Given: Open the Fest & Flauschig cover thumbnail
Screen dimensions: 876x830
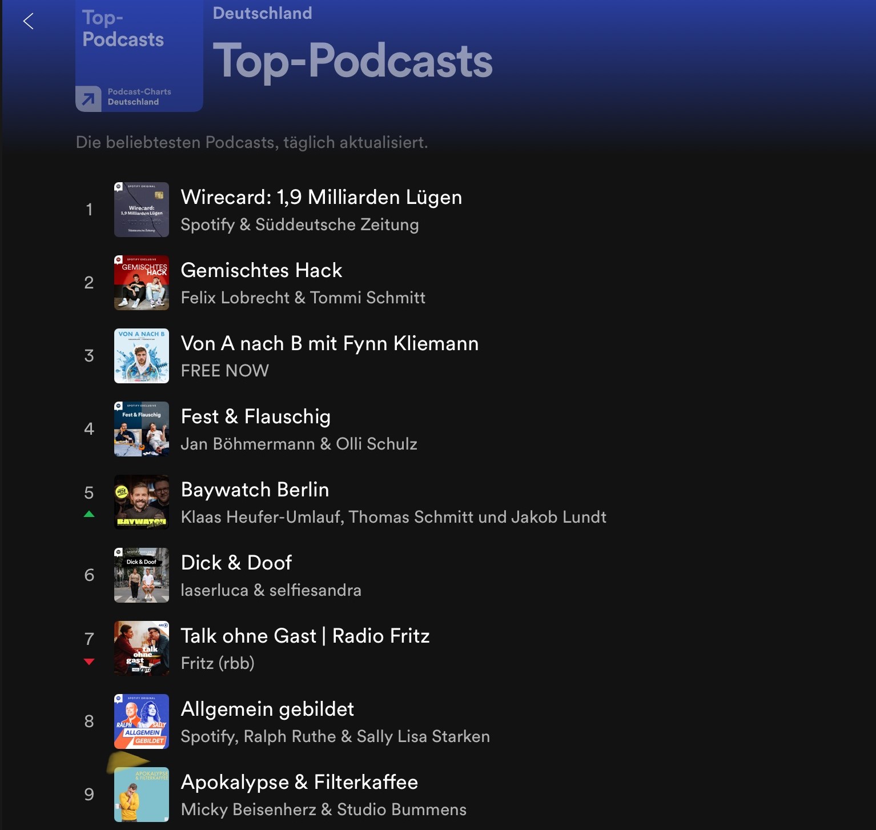Looking at the screenshot, I should click(x=141, y=429).
